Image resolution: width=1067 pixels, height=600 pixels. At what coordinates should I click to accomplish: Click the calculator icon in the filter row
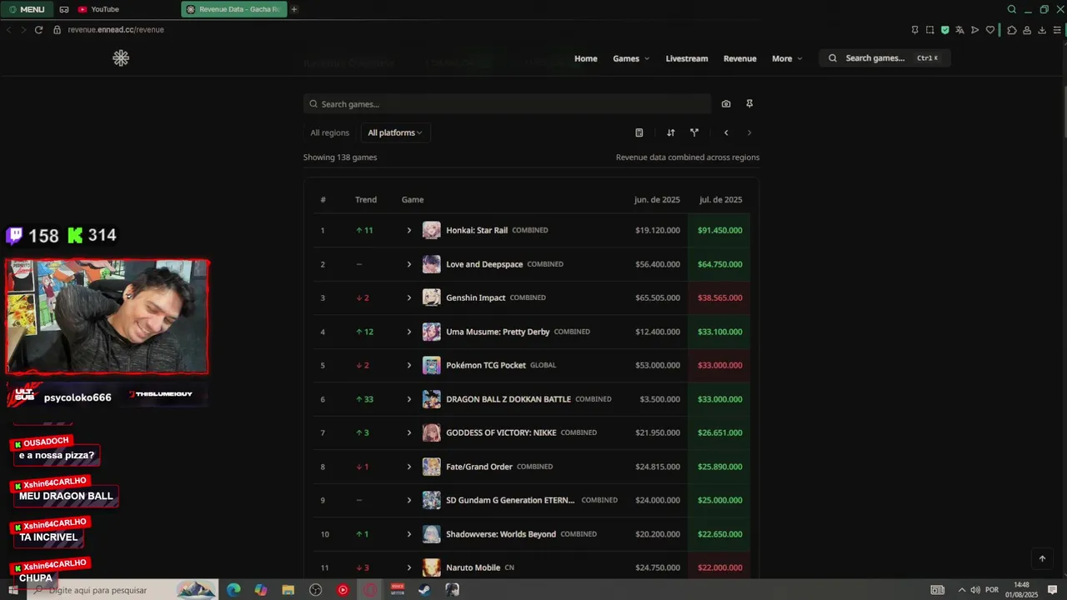click(x=639, y=132)
